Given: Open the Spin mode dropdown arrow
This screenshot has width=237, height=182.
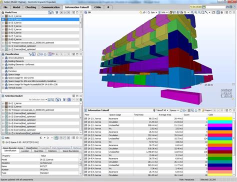Looking at the screenshot, I should point(156,12).
